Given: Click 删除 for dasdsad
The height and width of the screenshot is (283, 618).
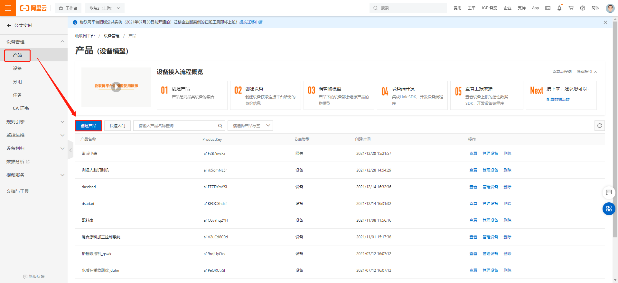Looking at the screenshot, I should pyautogui.click(x=507, y=187).
